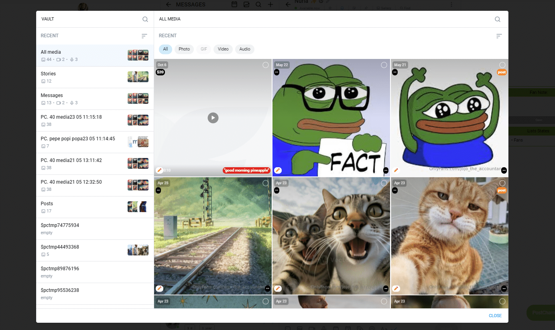Open the empty list $pctmp89876196
555x330 pixels.
click(x=95, y=272)
